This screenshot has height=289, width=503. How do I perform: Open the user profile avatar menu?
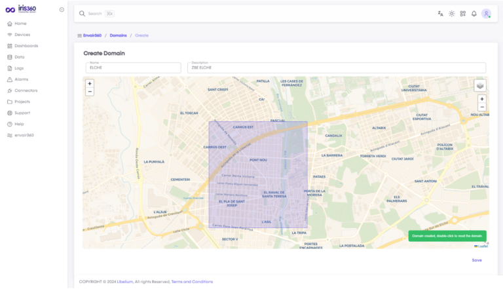[x=486, y=13]
